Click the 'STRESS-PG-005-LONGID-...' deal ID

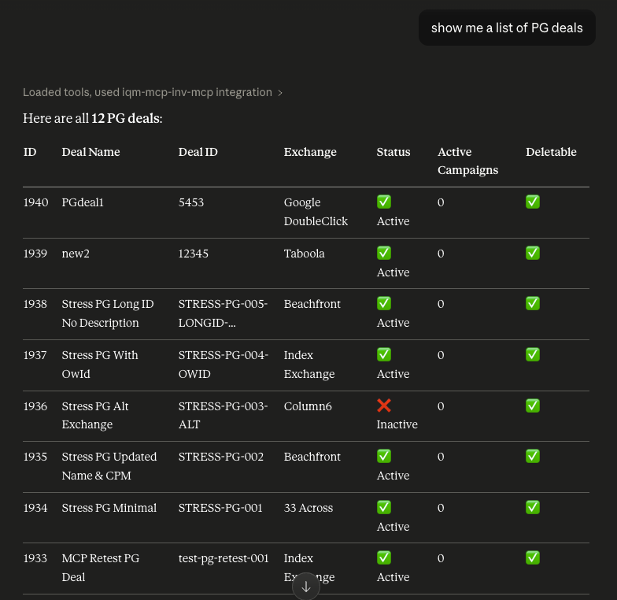[x=223, y=313]
